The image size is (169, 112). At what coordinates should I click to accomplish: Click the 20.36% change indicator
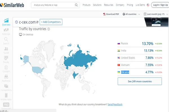pos(159,44)
